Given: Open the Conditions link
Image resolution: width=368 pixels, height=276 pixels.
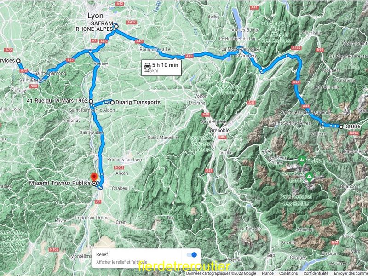Looking at the screenshot, I should click(288, 273).
